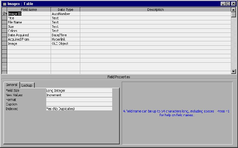Click the Data Type column header
238x148 pixels.
coord(65,10)
